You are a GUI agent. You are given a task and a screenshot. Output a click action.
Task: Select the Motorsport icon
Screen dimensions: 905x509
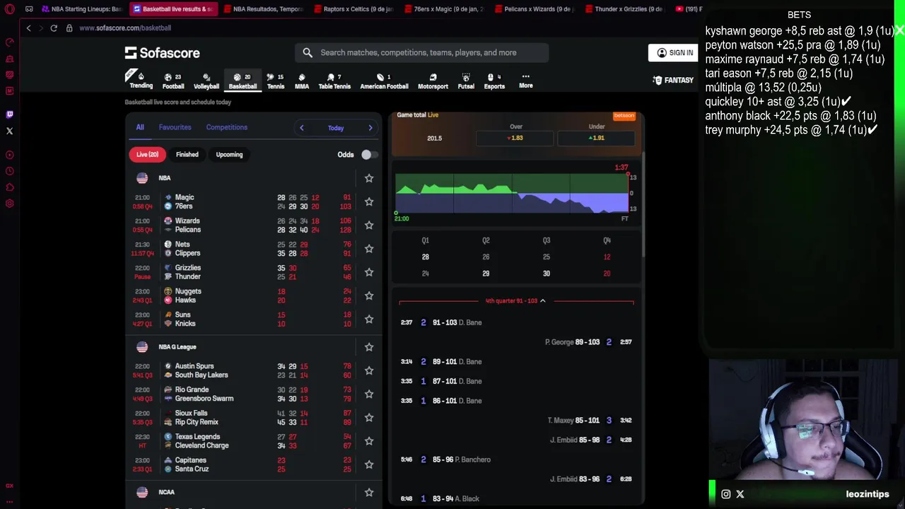pos(433,81)
